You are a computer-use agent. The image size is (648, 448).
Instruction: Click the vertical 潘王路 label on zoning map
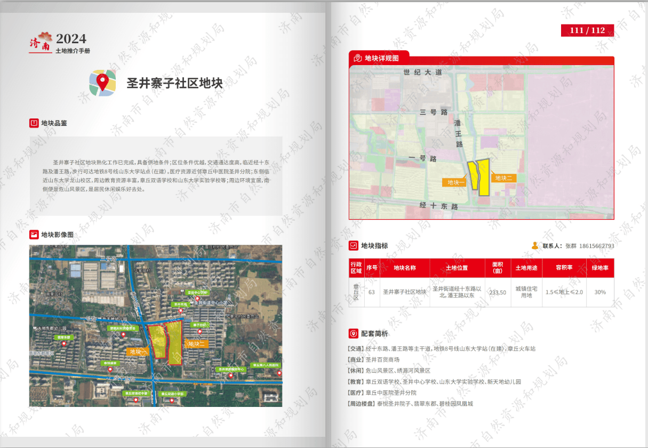point(458,133)
